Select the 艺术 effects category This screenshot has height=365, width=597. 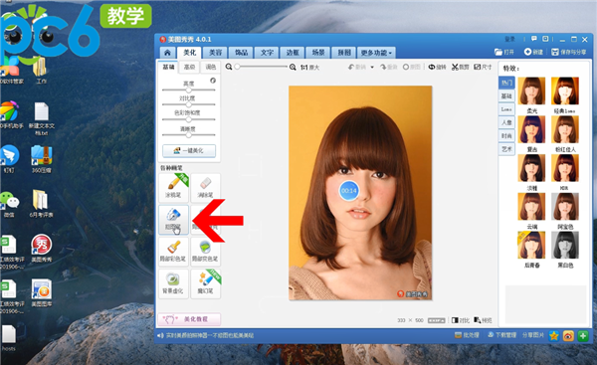pyautogui.click(x=506, y=149)
